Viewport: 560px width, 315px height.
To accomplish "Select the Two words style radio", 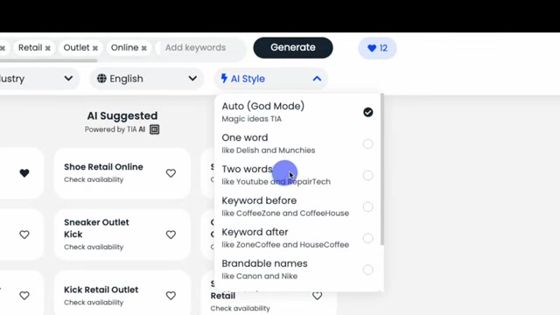I will pyautogui.click(x=367, y=175).
